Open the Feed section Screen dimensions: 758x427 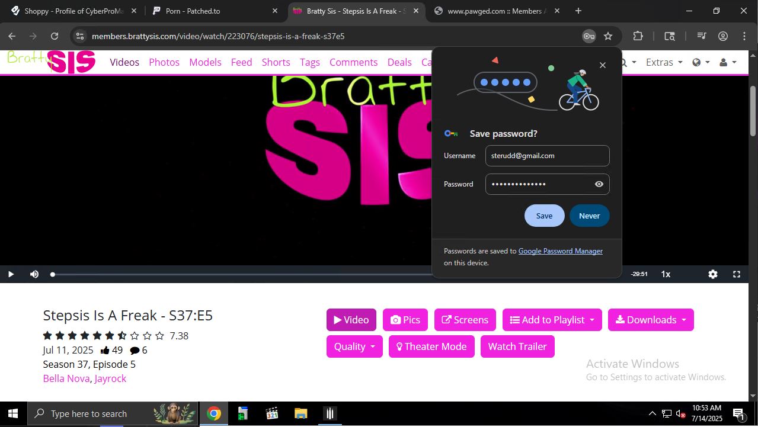(241, 62)
